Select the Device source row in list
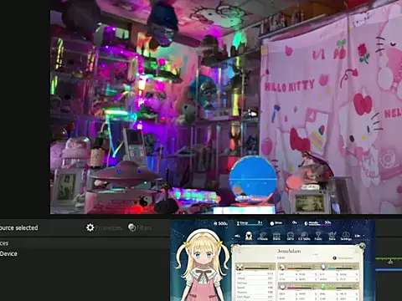This screenshot has height=301, width=402. [x=85, y=253]
